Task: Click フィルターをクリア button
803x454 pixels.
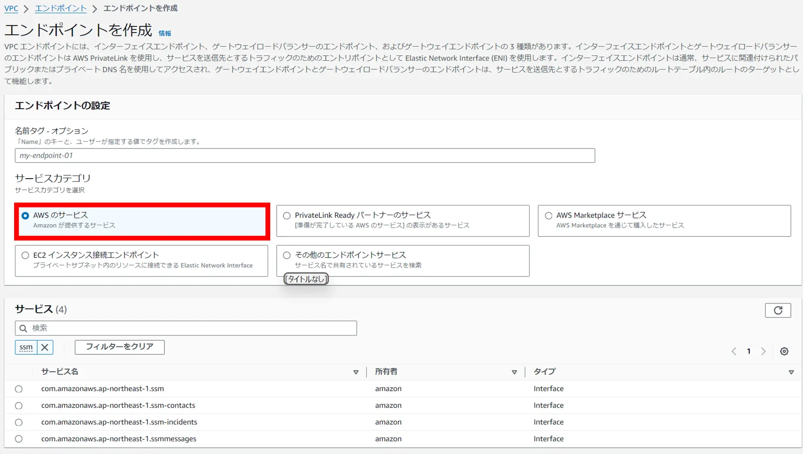Action: click(x=120, y=347)
